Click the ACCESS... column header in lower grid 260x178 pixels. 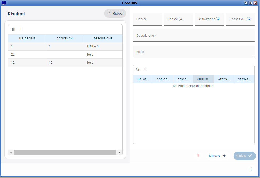tap(203, 79)
